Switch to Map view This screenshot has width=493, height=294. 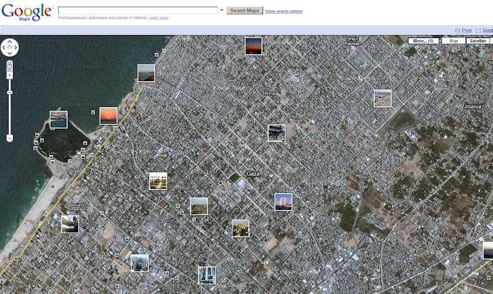pos(454,41)
